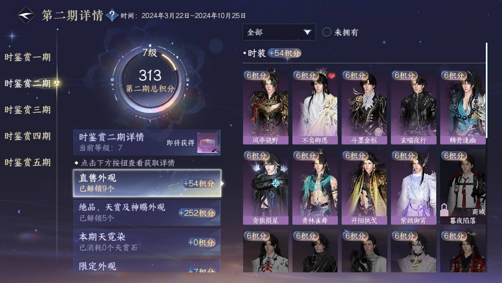The width and height of the screenshot is (502, 283).
Task: Open the question mark help icon
Action: (112, 16)
